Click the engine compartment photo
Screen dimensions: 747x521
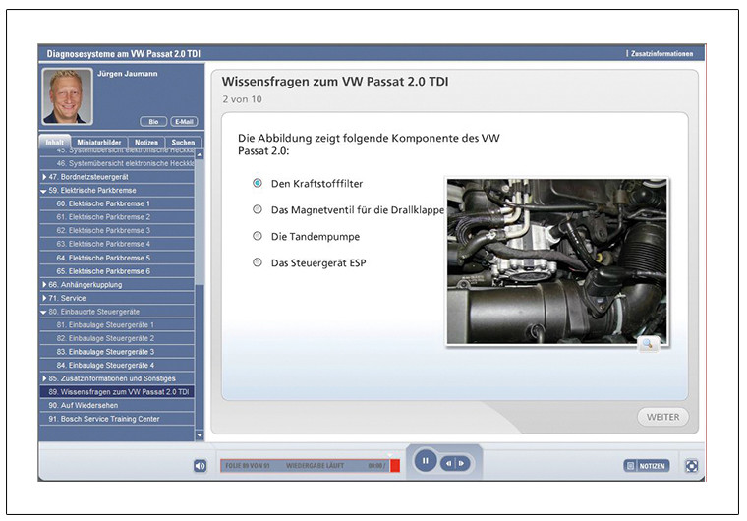[557, 260]
